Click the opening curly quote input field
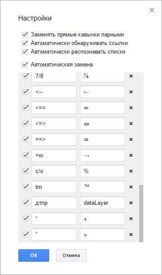This screenshot has height=275, width=162. coord(54,218)
